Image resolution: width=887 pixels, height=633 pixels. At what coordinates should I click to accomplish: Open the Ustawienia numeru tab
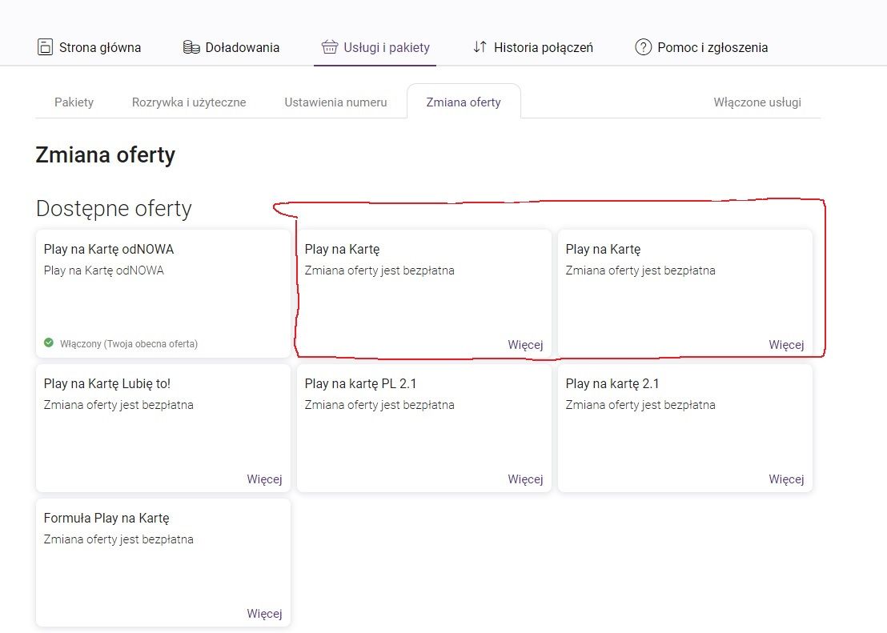(335, 102)
